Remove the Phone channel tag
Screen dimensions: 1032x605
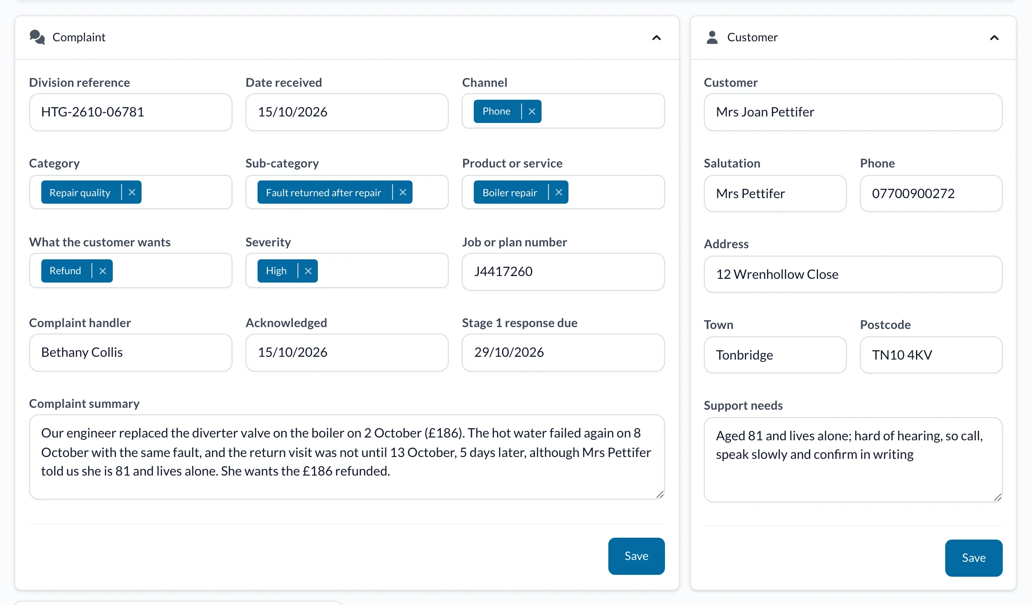point(532,111)
